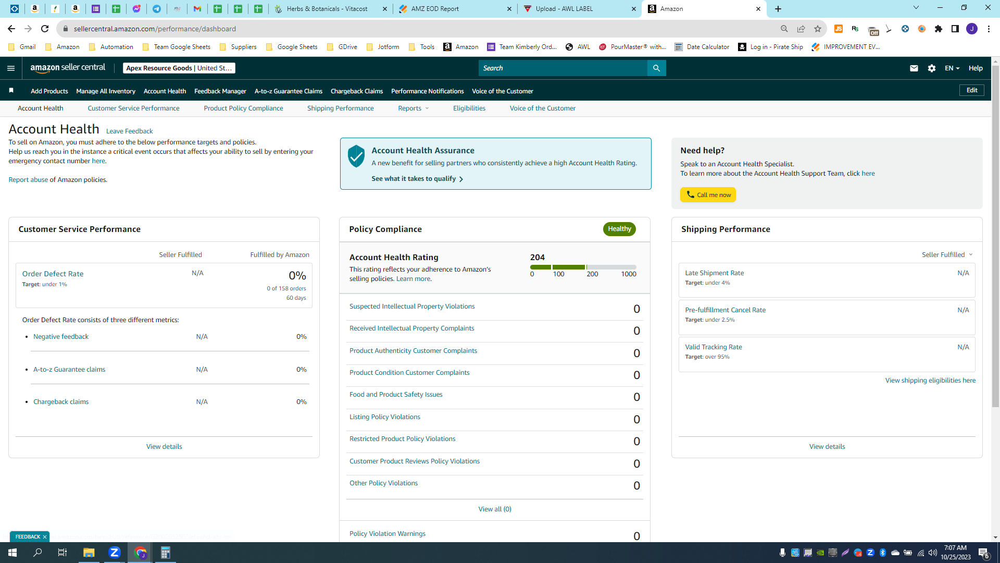This screenshot has width=1000, height=563.
Task: Open Negative feedback metric link
Action: 61,337
